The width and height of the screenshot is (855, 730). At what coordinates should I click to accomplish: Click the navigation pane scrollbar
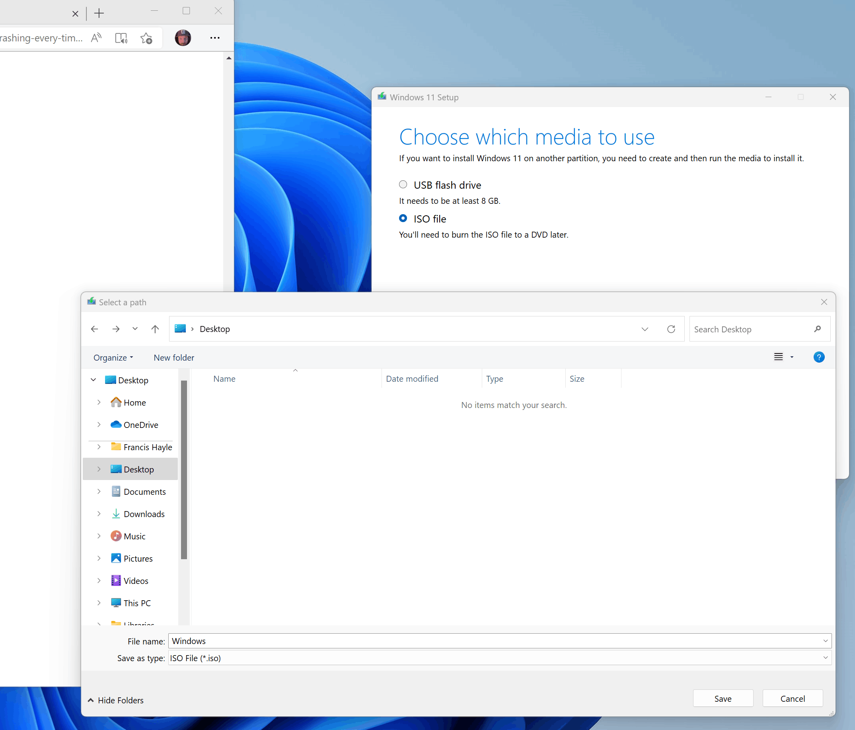tap(184, 469)
